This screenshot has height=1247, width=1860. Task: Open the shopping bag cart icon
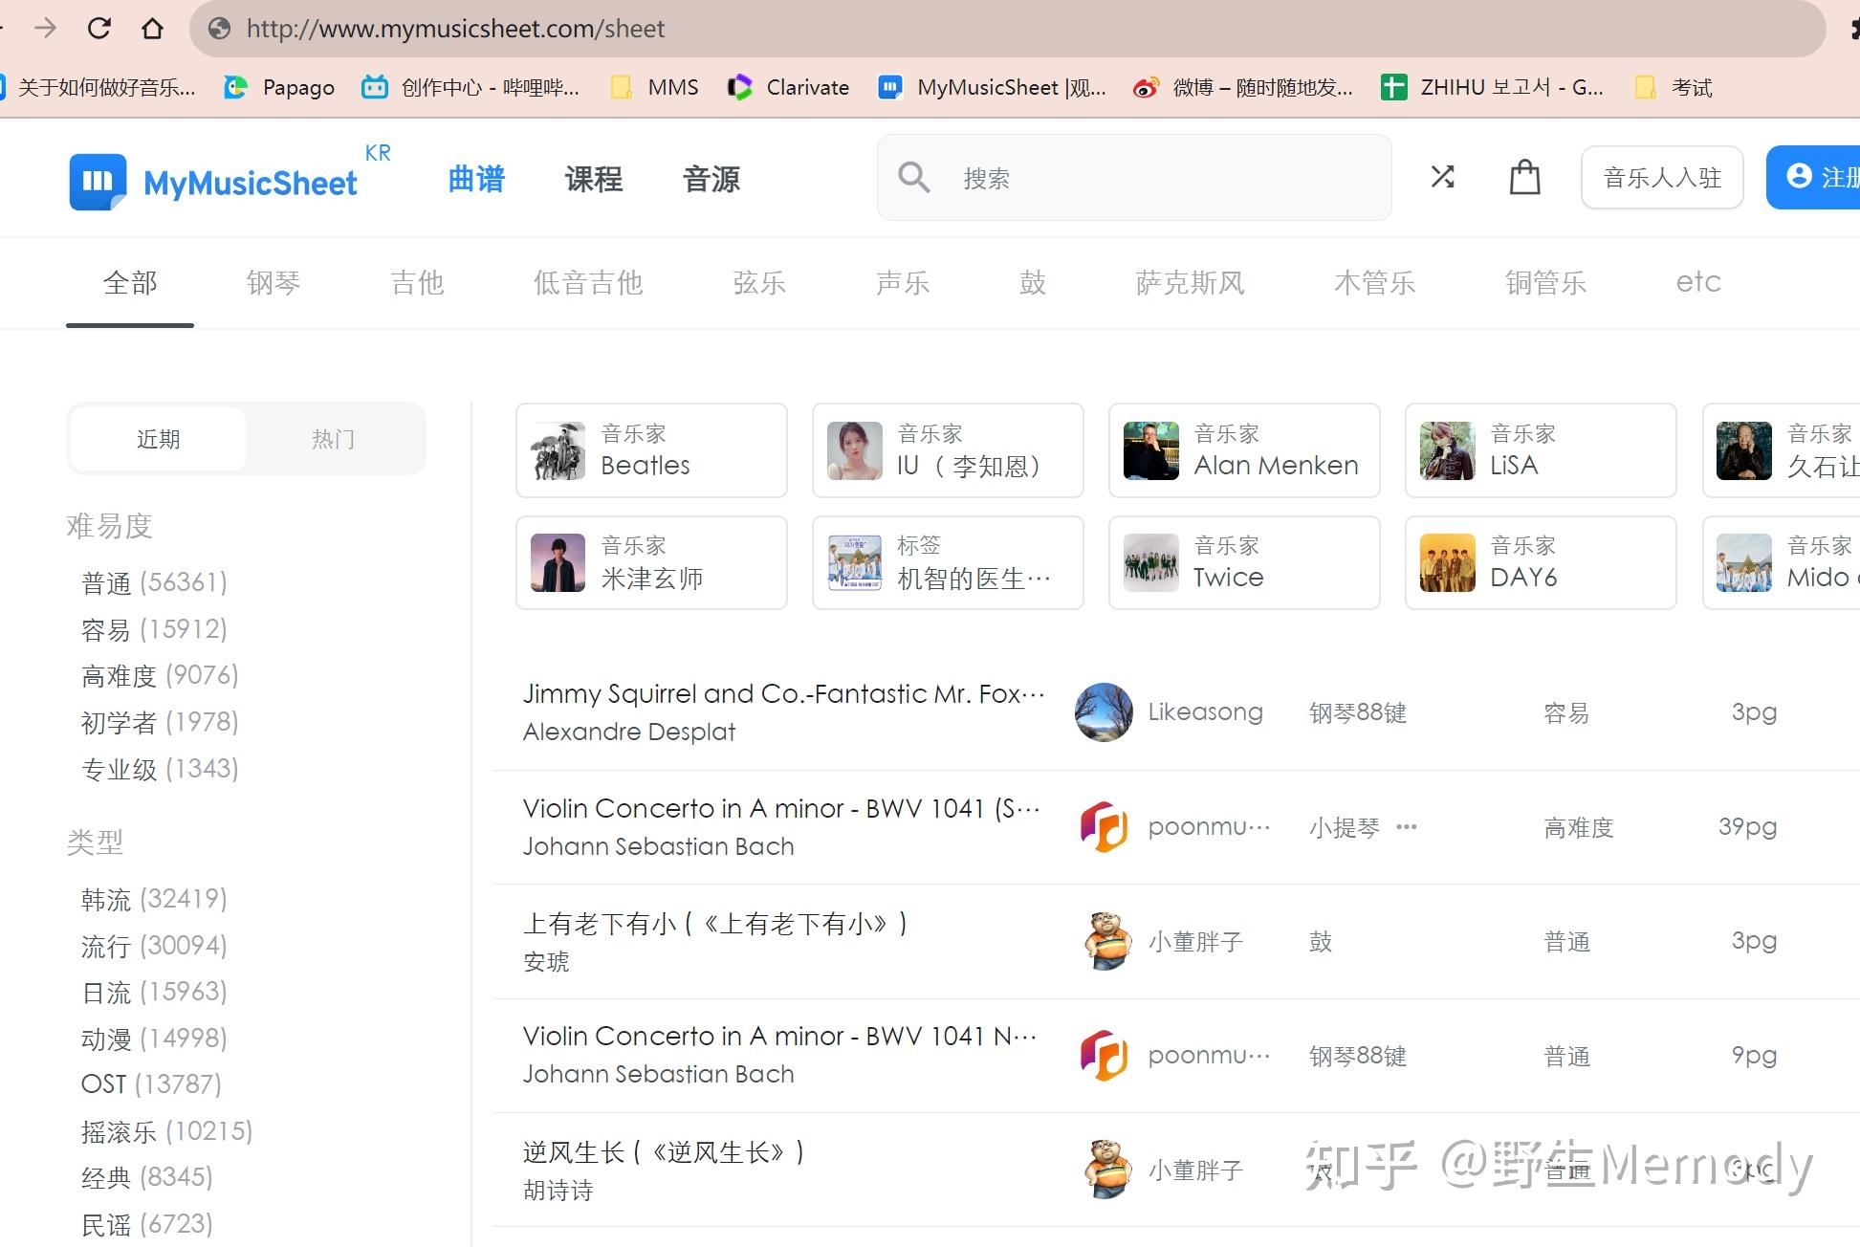pos(1524,177)
